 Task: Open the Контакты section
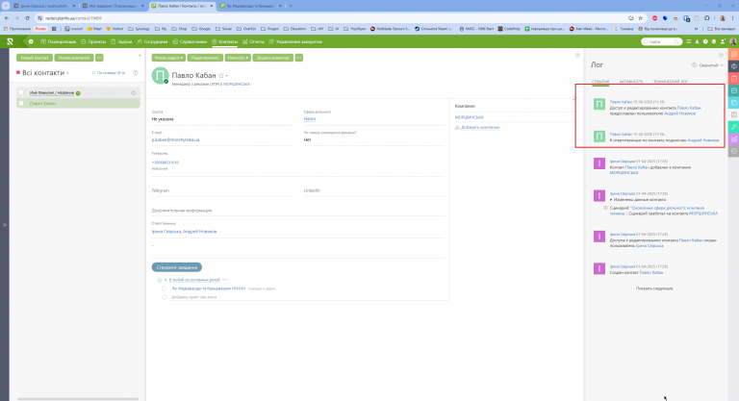[225, 41]
